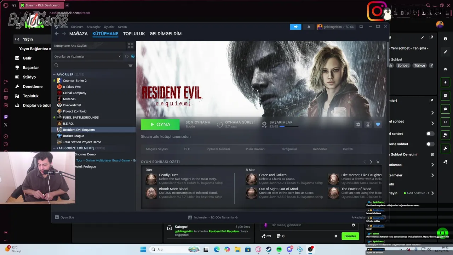The width and height of the screenshot is (453, 255).
Task: Open the Mağaza Sayfası link
Action: click(x=157, y=149)
